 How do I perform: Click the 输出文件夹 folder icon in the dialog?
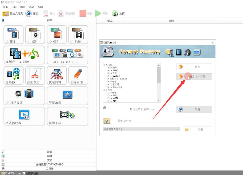pyautogui.click(x=107, y=121)
